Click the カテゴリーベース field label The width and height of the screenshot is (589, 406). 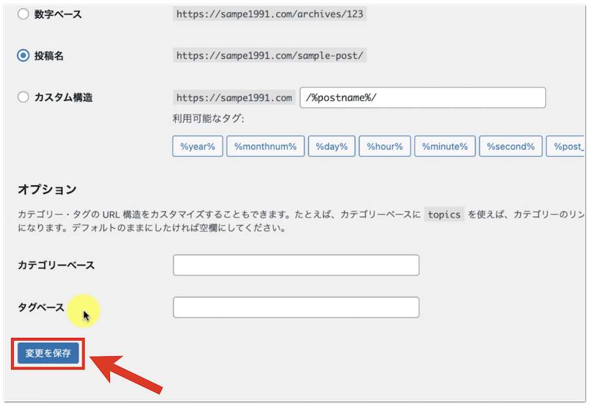(56, 265)
